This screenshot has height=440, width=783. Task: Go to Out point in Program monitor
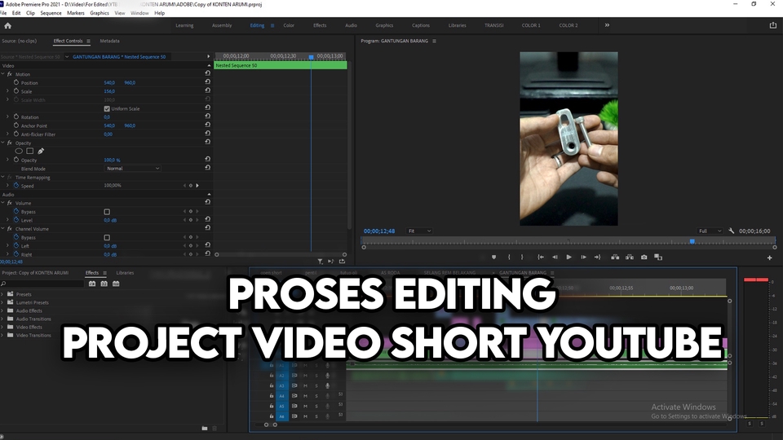tap(597, 257)
